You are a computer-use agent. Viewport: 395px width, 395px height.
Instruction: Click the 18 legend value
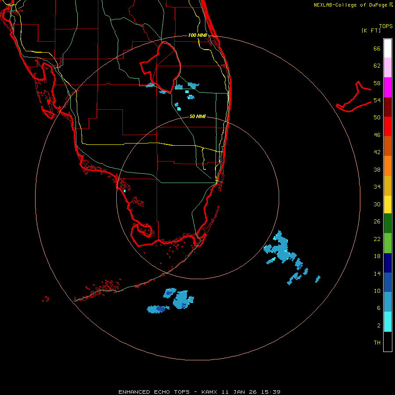pyautogui.click(x=377, y=256)
